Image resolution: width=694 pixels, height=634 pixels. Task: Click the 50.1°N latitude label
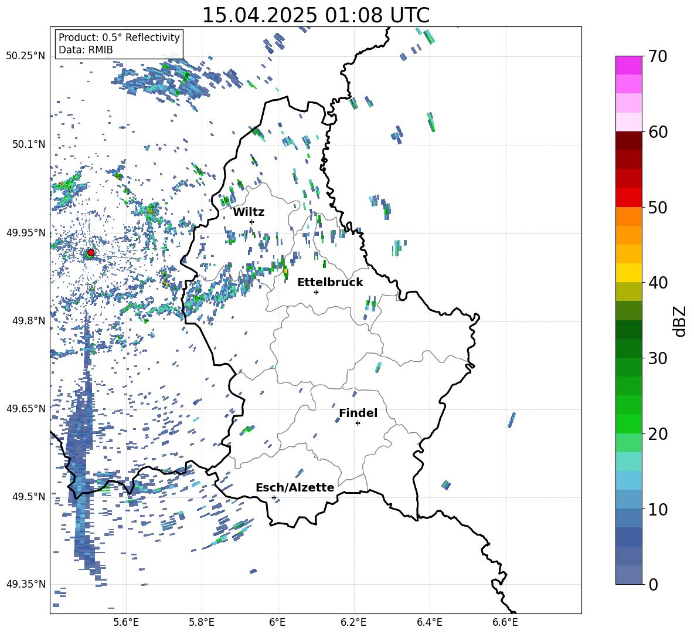point(28,144)
